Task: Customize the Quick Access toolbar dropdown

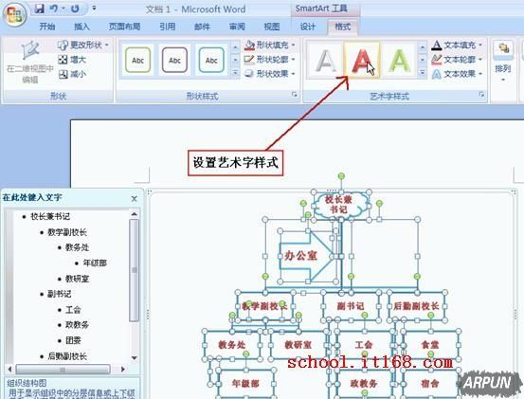Action: pos(94,9)
